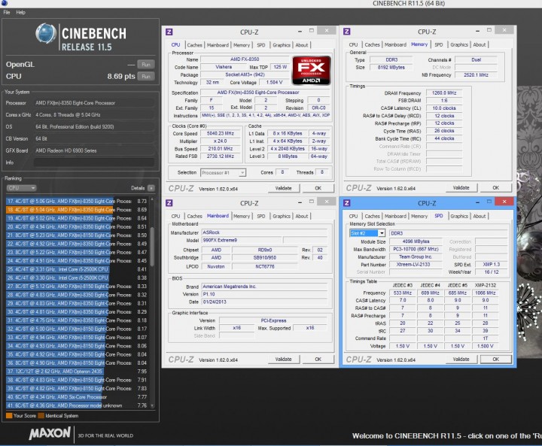This screenshot has height=446, width=542.
Task: Close the SPD CPU-Z window
Action: coord(504,202)
